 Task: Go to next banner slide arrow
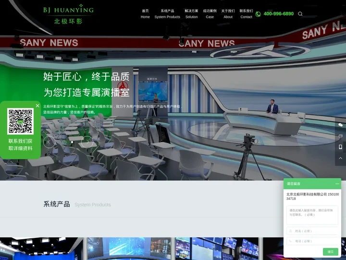[87, 142]
